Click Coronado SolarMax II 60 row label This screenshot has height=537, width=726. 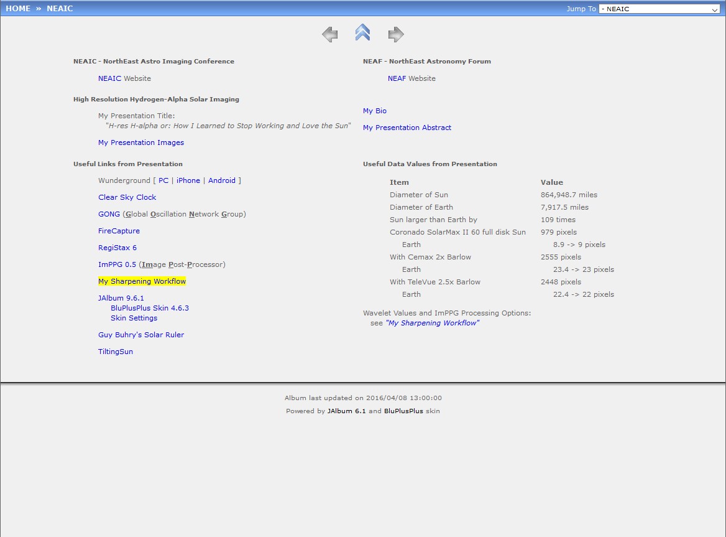(x=457, y=232)
